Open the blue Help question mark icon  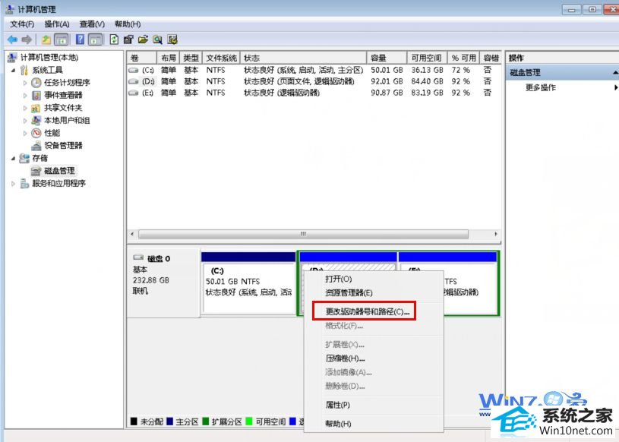tap(81, 39)
